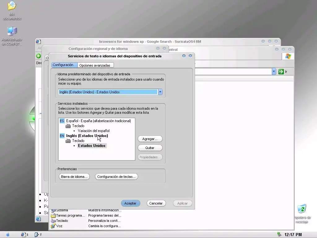Confirm with the Aceptar button
The height and width of the screenshot is (238, 317).
click(x=130, y=203)
